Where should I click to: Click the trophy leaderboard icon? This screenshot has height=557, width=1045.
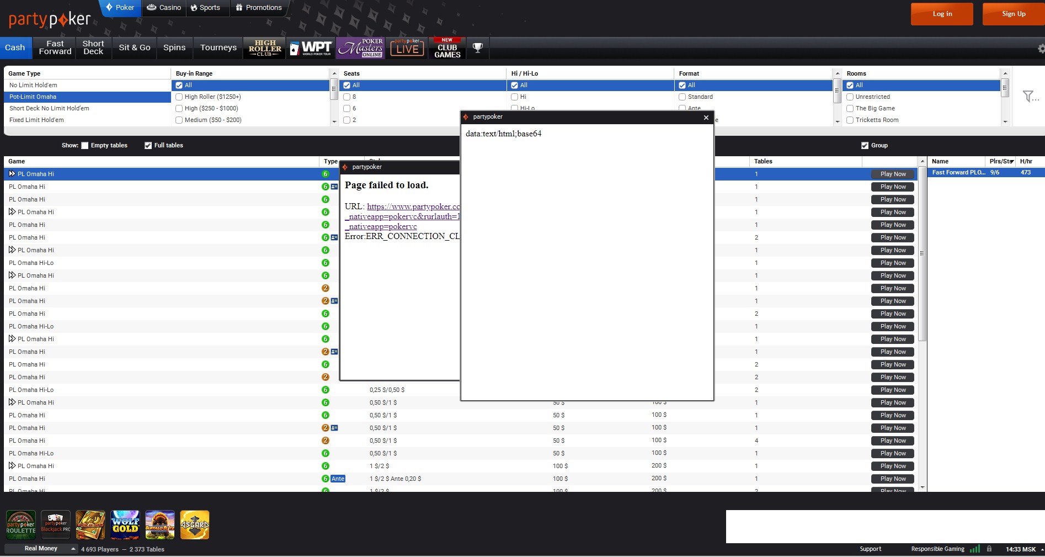click(x=478, y=48)
